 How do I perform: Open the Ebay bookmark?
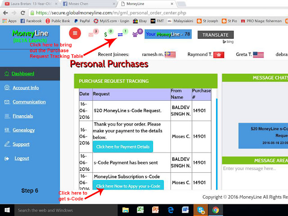[x=140, y=21]
